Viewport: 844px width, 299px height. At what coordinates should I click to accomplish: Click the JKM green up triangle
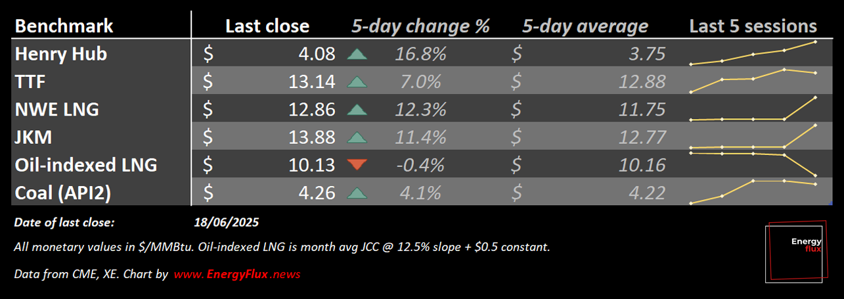[356, 137]
